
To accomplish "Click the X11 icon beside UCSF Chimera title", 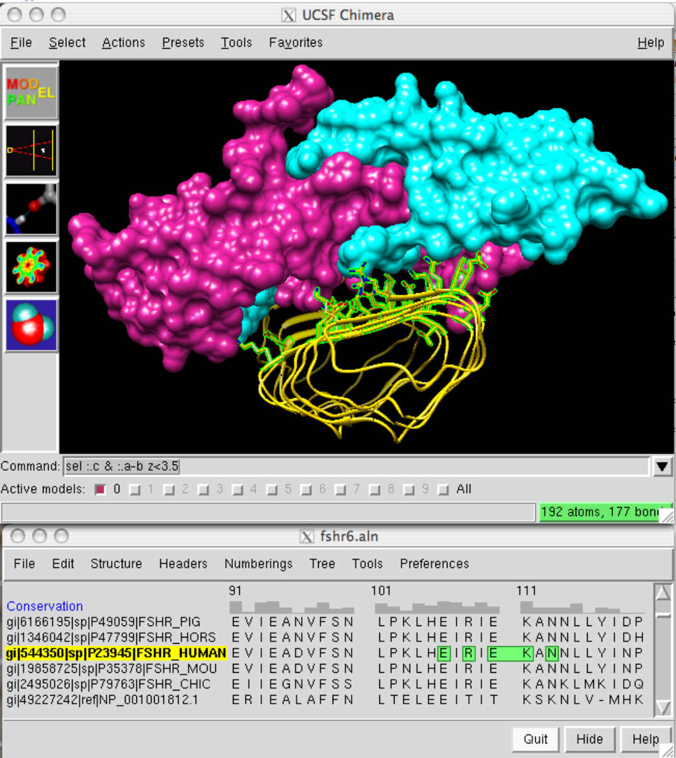I will 288,15.
